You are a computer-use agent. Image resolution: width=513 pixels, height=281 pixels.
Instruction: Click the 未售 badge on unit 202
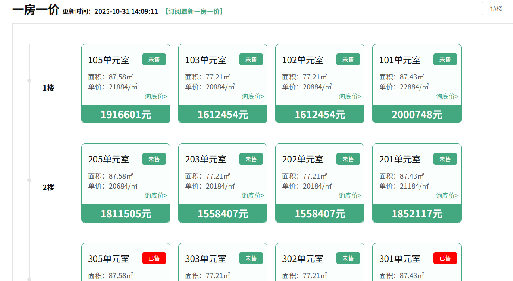coord(348,159)
